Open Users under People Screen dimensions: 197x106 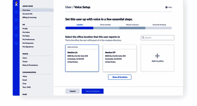[x=25, y=58]
